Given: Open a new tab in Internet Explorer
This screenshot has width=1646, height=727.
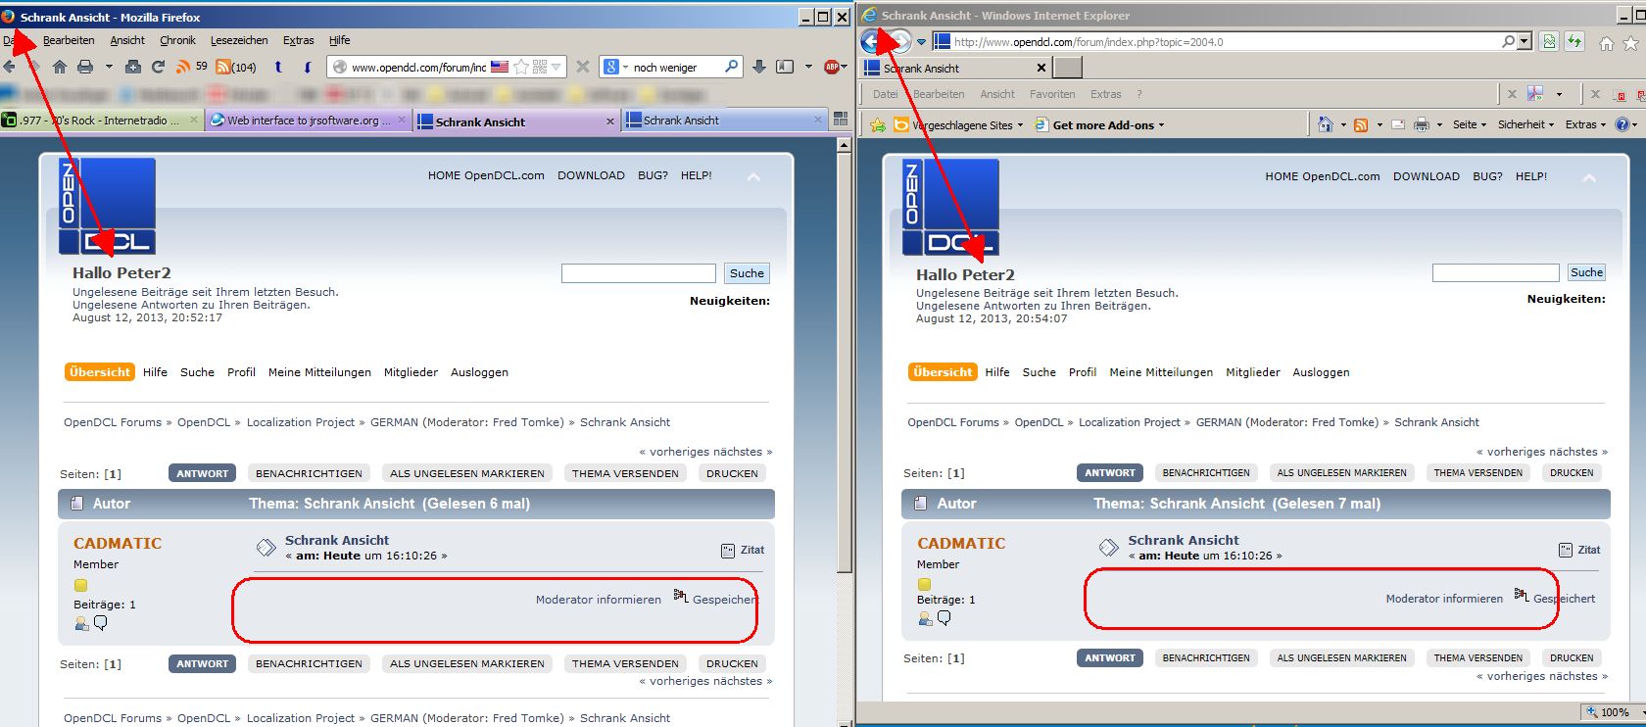Looking at the screenshot, I should pyautogui.click(x=1068, y=68).
